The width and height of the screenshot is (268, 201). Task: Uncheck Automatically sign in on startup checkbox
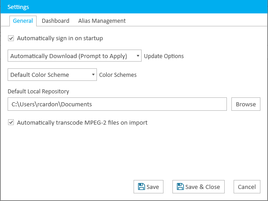[11, 38]
